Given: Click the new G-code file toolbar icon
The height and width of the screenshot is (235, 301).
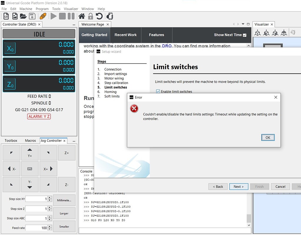Looking at the screenshot, I should click(6, 16).
